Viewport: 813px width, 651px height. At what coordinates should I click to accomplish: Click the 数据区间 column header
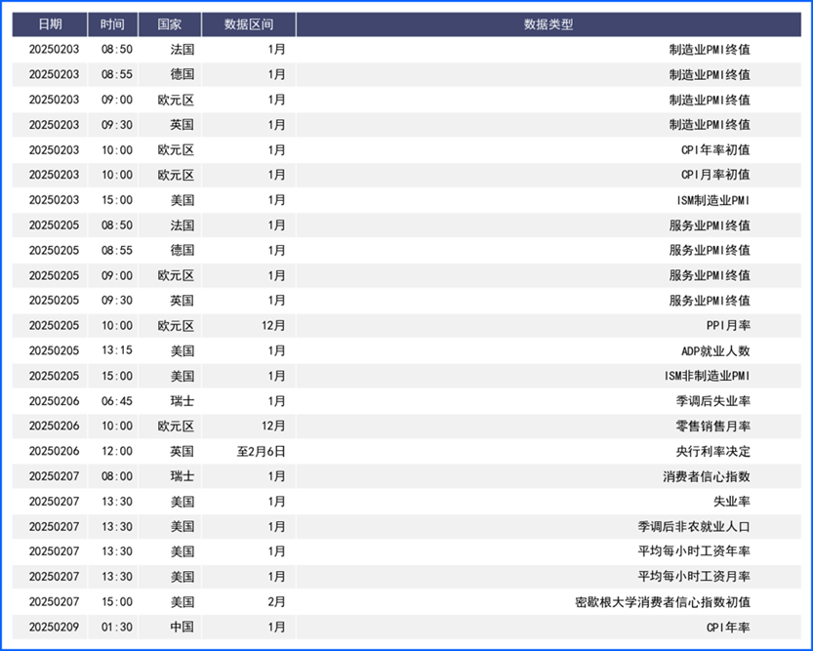click(249, 24)
